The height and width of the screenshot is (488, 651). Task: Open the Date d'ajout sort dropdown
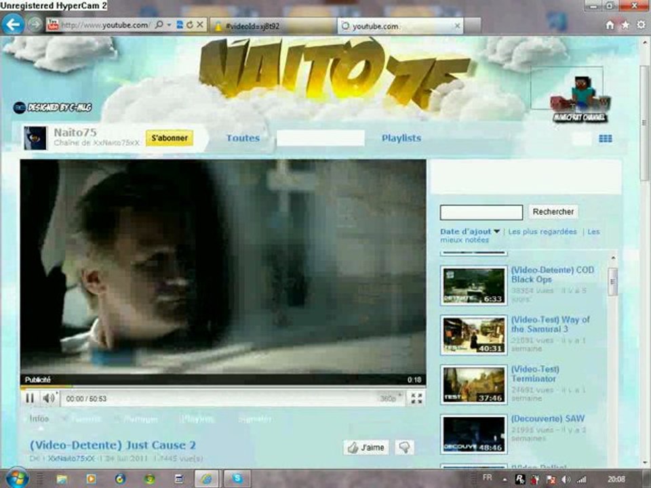click(x=469, y=232)
